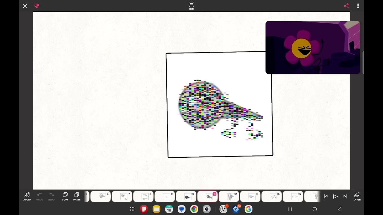Viewport: 383px width, 215px height.
Task: Open the blue face app with 13 badge
Action: 236,209
